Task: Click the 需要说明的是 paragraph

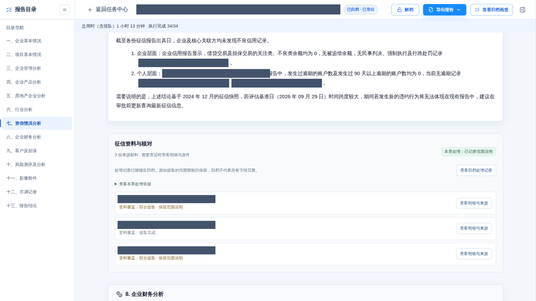Action: coord(305,101)
